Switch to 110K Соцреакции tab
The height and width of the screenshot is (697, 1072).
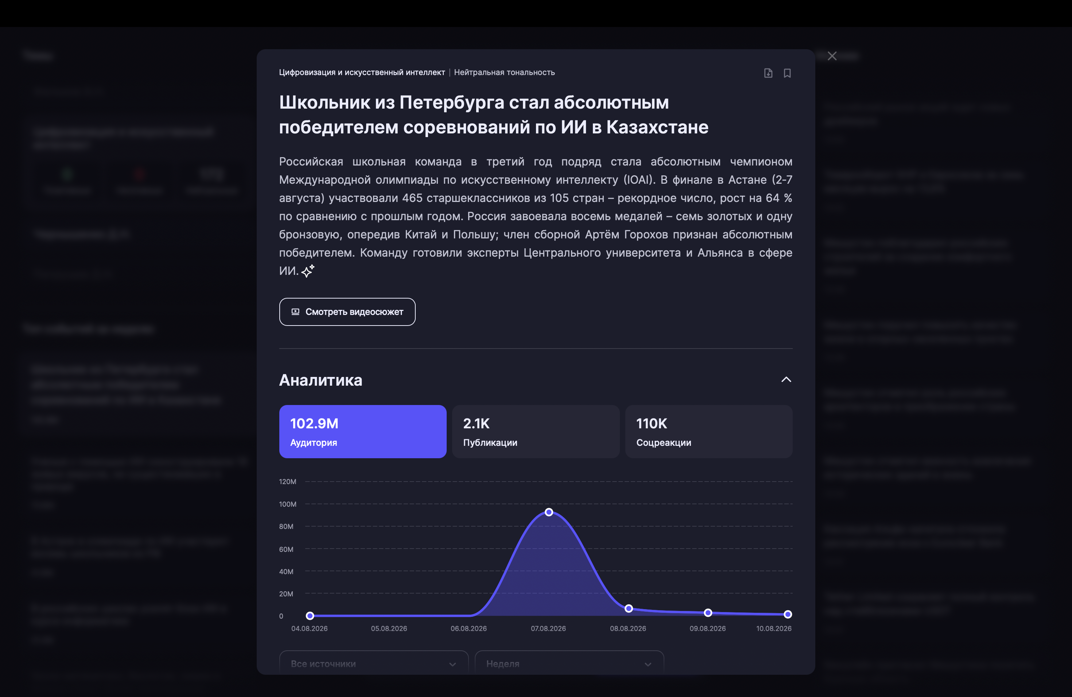708,431
